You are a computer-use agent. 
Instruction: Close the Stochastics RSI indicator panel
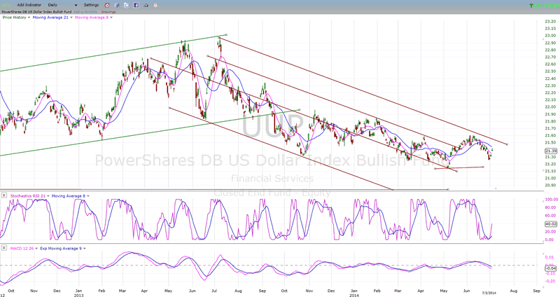pos(4,195)
